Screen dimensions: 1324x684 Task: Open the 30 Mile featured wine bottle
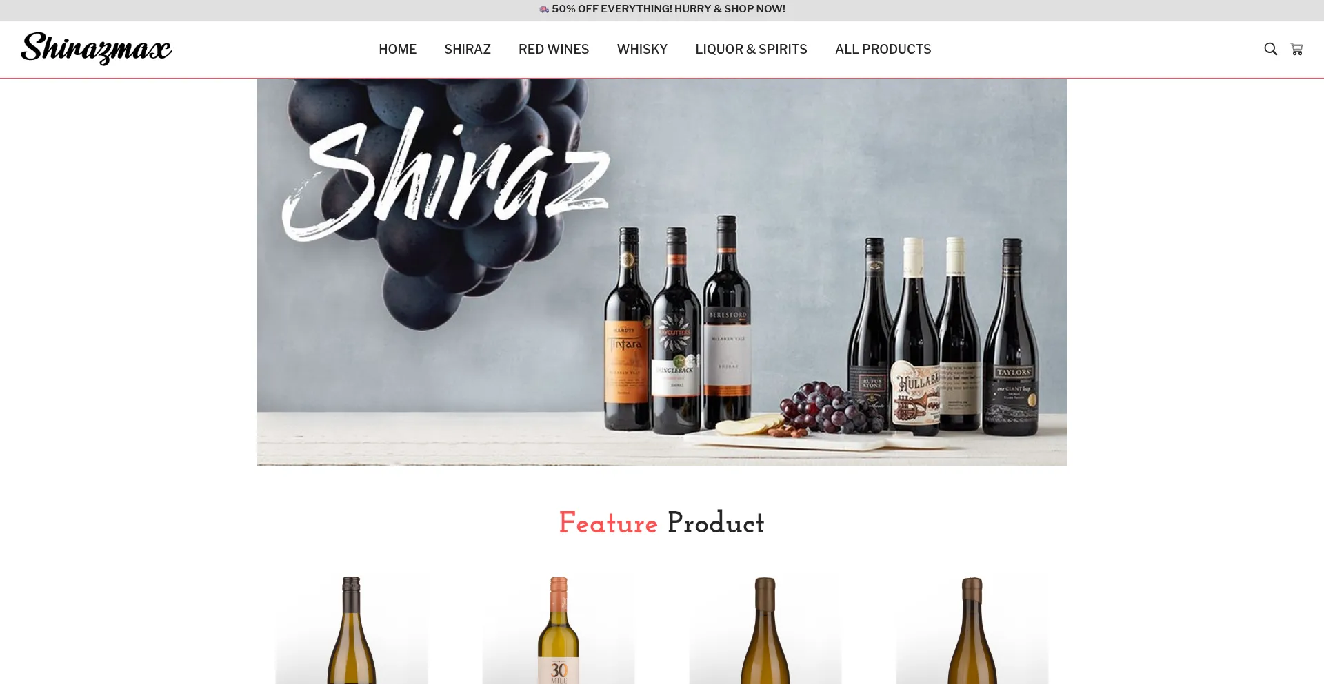pos(559,630)
